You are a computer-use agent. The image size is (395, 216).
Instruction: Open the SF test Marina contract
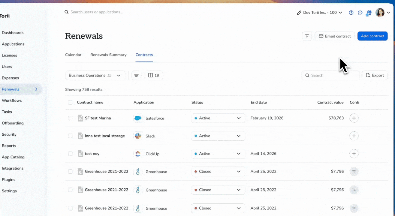98,118
